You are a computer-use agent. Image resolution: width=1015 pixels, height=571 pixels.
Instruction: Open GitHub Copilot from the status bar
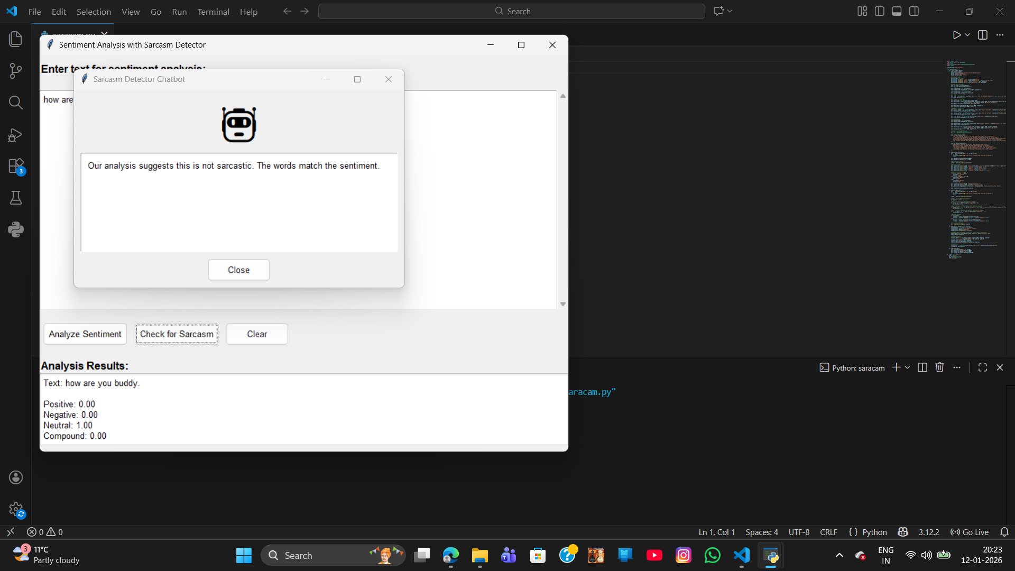coord(903,532)
